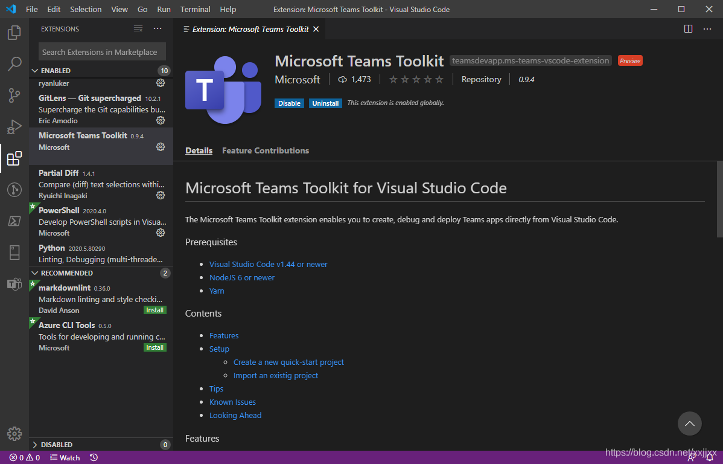Disable the Microsoft Teams Toolkit extension

tap(290, 103)
